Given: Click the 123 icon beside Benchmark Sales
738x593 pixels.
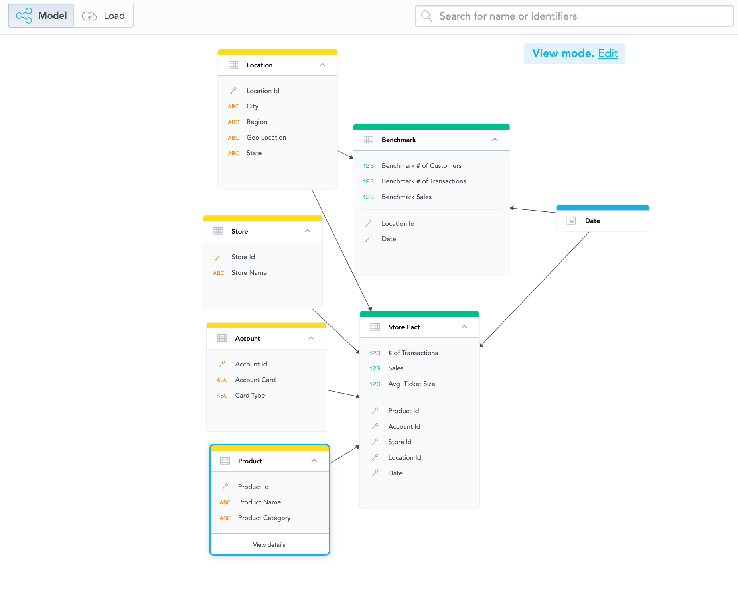Looking at the screenshot, I should [368, 197].
